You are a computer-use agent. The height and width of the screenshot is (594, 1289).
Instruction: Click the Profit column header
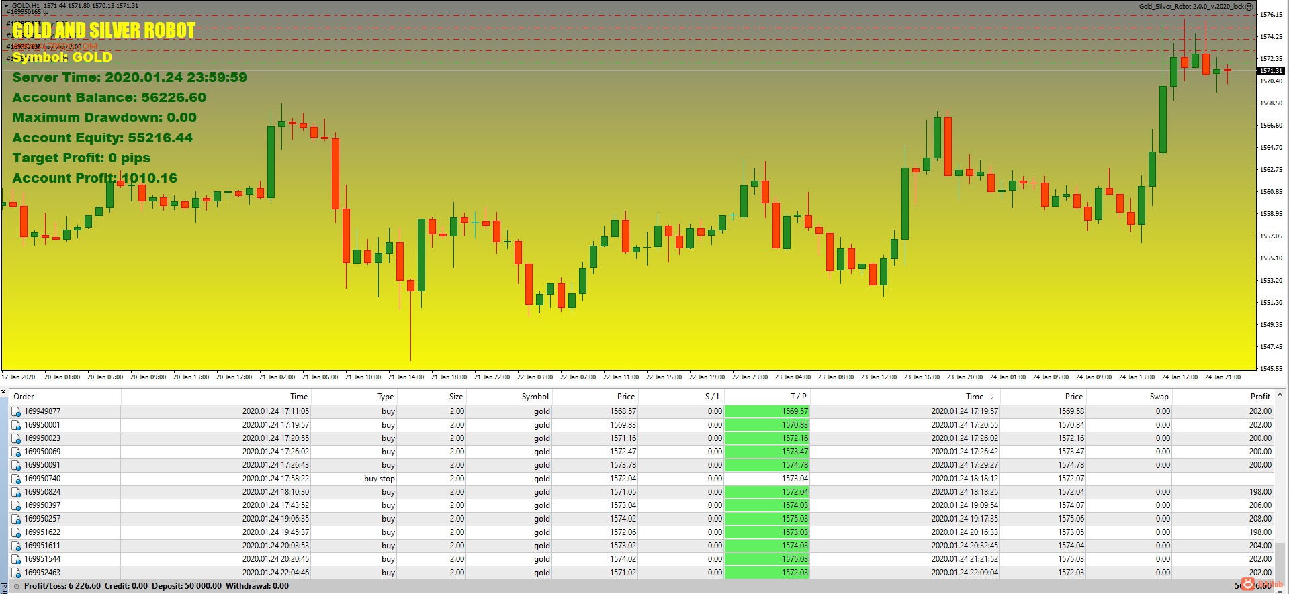coord(1223,397)
